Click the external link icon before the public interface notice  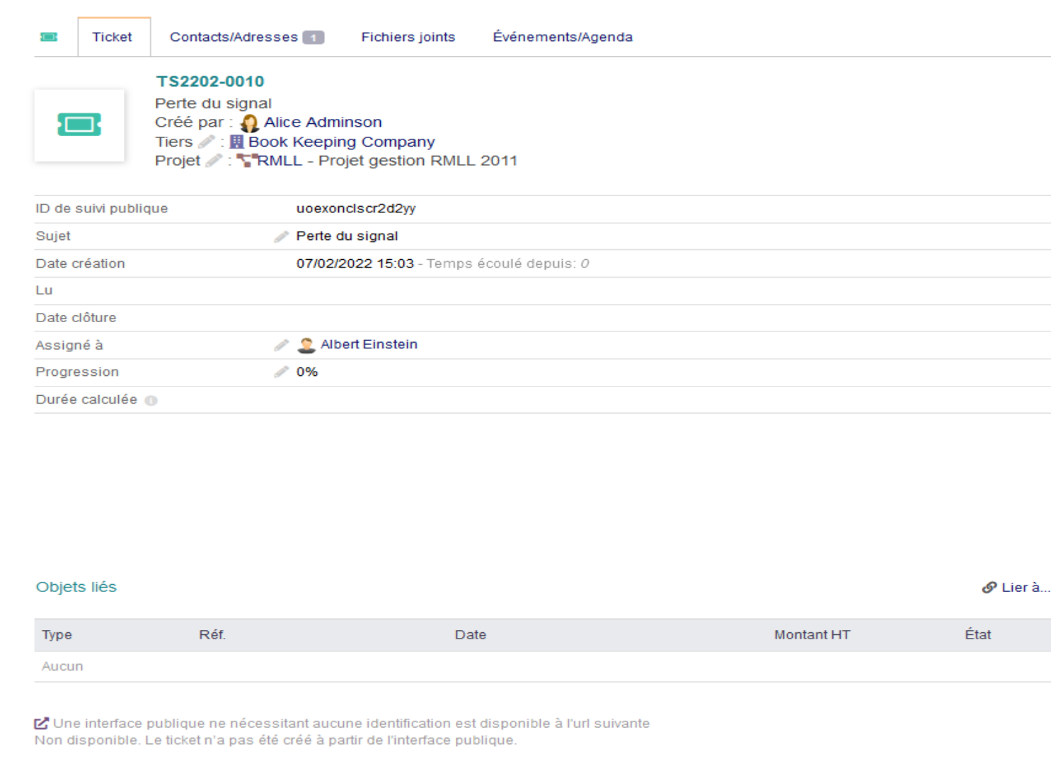42,724
